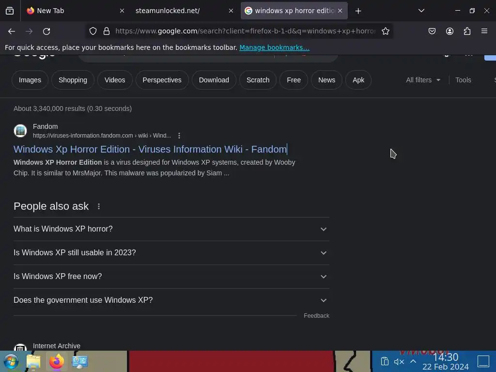List all tabs with the chevron

pos(421,11)
